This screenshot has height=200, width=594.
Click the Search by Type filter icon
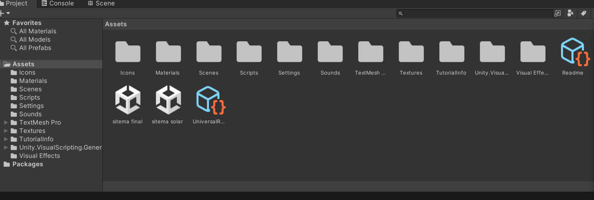coord(570,13)
